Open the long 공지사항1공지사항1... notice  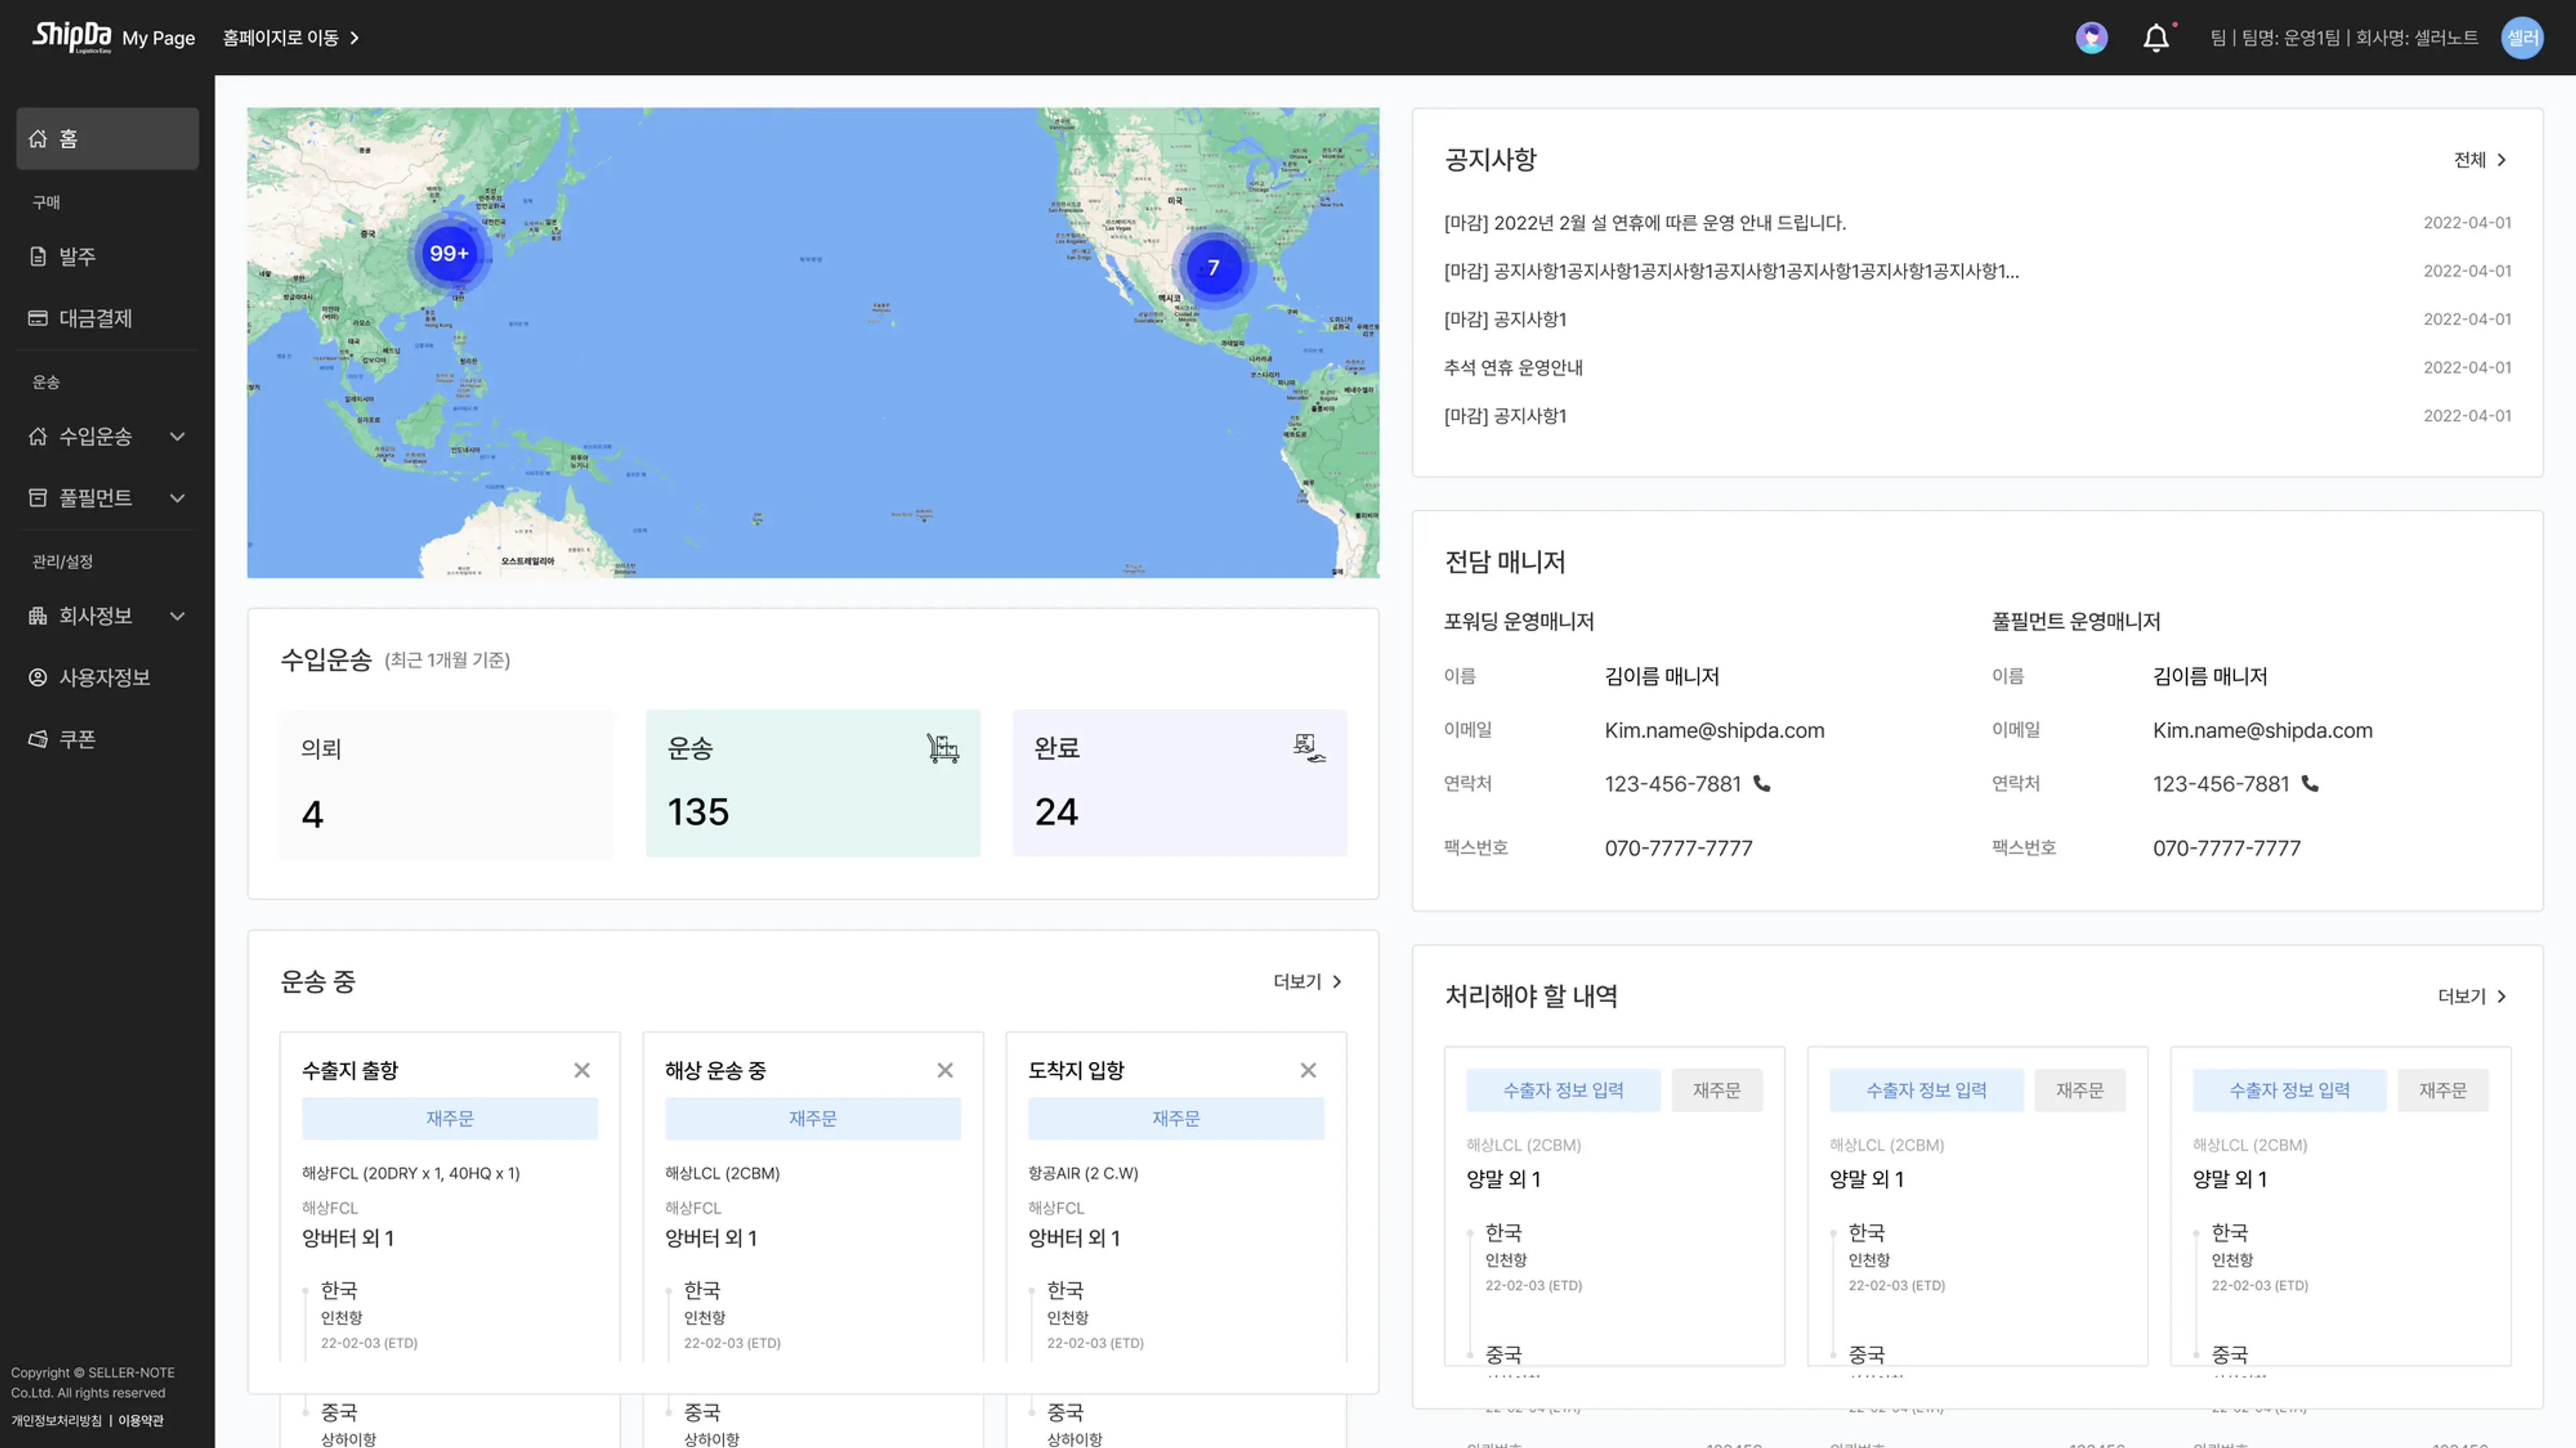(1731, 271)
